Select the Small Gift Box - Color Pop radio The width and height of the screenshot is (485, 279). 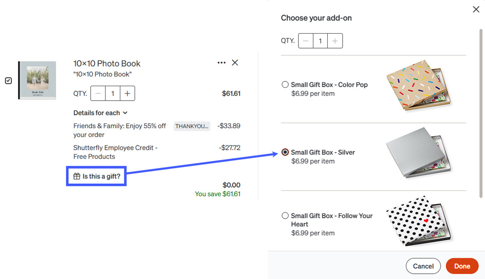click(285, 84)
